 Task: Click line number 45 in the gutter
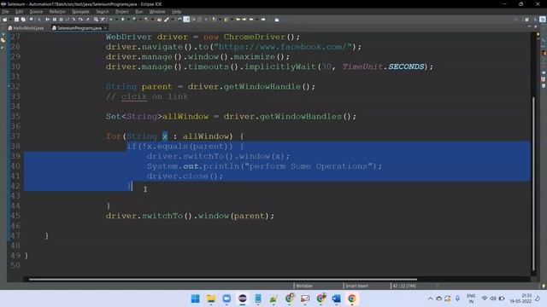pos(15,216)
